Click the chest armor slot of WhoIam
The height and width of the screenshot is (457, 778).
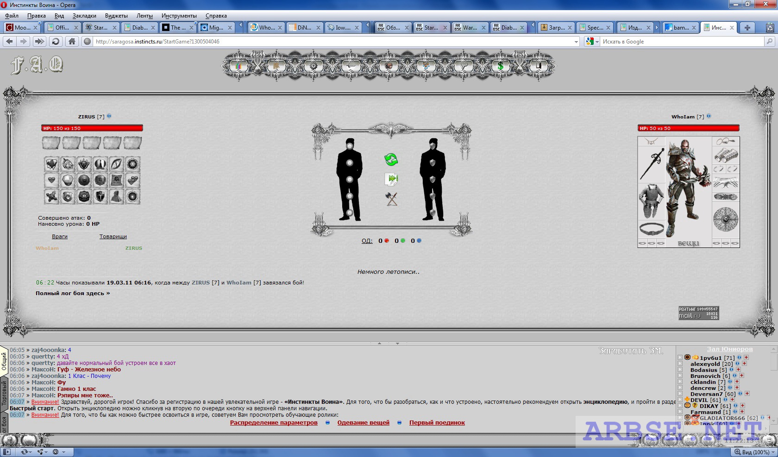651,201
